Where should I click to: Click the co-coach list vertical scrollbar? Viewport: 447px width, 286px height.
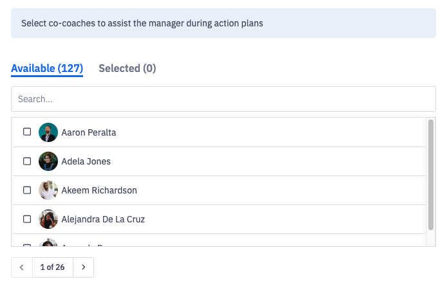click(x=431, y=174)
